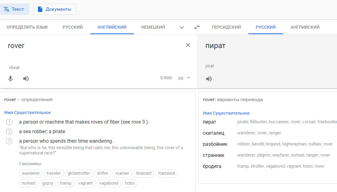Click the synonym chip 'traveler'
Screen dimensions: 337x192
click(x=53, y=173)
